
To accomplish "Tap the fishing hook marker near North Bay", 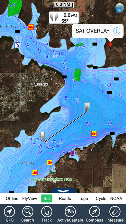I will pyautogui.click(x=17, y=45).
